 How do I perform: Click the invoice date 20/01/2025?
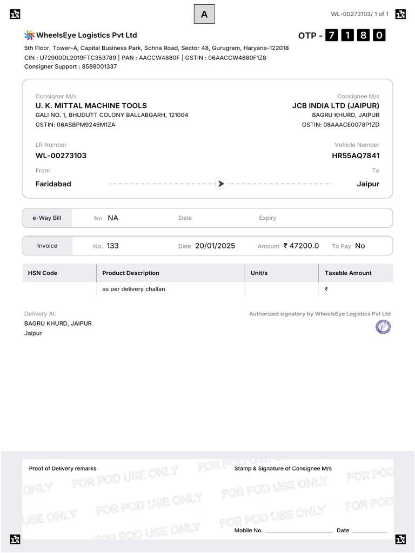215,246
